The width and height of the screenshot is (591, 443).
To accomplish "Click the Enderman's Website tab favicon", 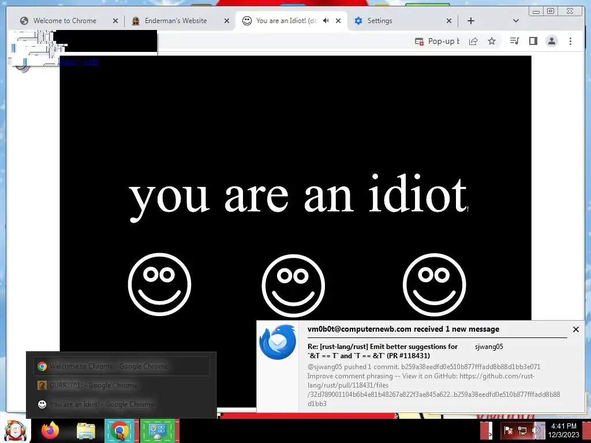I will [x=136, y=21].
